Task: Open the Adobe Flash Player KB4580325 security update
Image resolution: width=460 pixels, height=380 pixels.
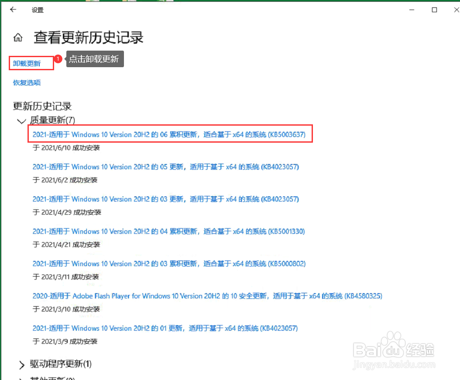Action: [x=207, y=296]
